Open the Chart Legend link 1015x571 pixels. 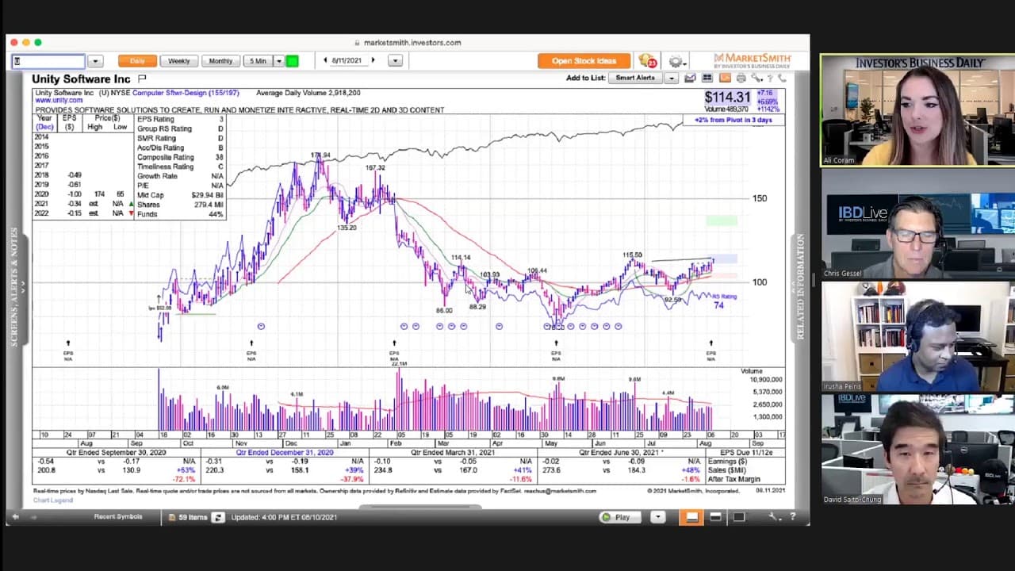(53, 500)
